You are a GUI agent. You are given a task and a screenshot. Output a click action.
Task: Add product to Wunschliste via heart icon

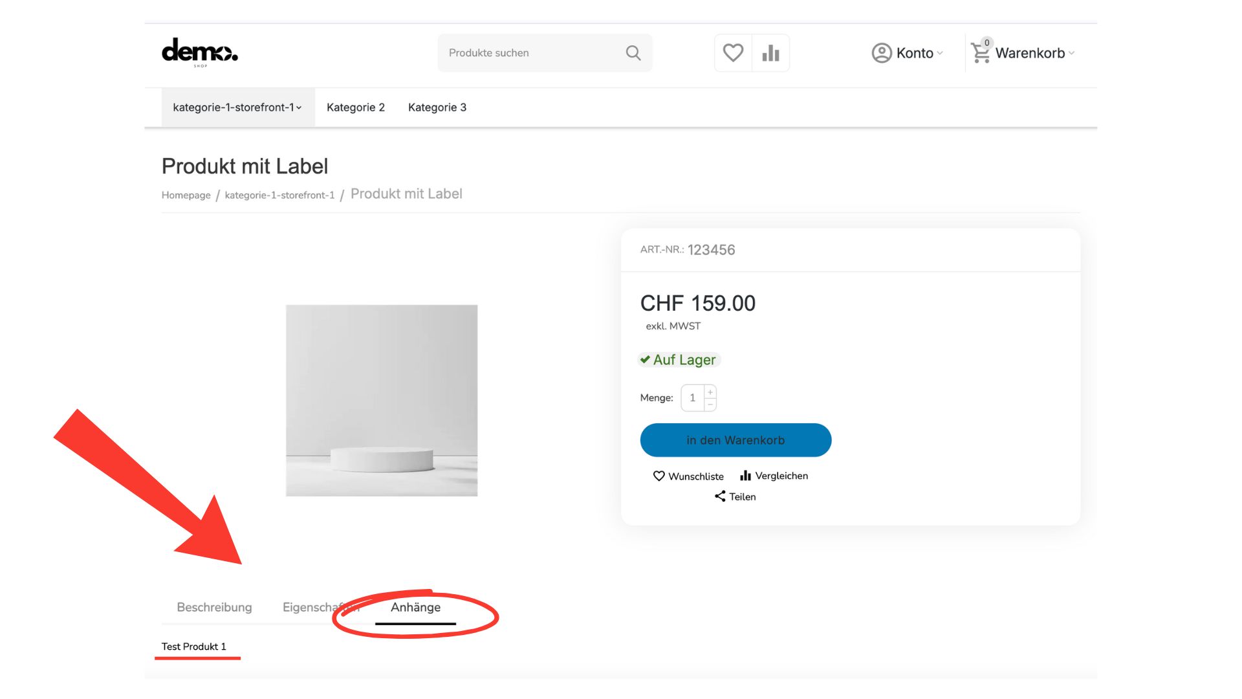coord(659,476)
